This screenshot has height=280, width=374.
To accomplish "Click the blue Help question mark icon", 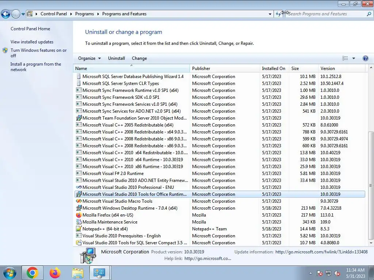I will coord(365,58).
